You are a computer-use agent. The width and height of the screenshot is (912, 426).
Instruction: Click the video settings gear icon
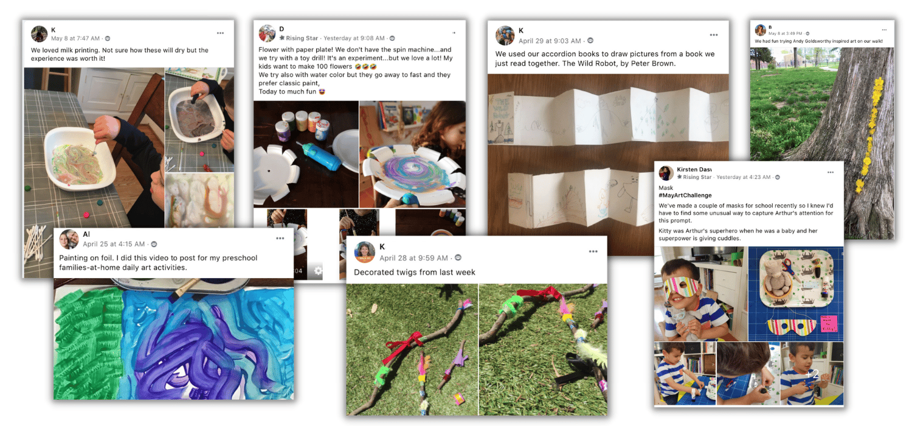319,271
